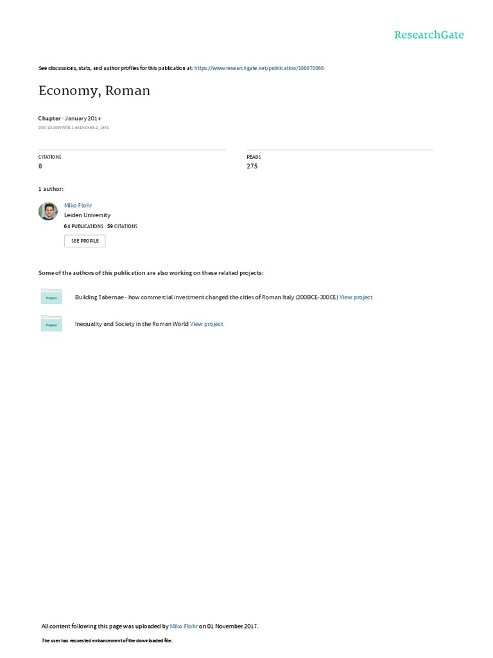Viewport: 493px width, 658px height.
Task: Click the Reads count of 275
Action: 252,166
